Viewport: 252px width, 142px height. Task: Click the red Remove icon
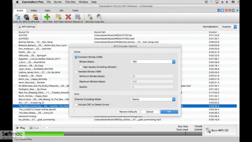tap(68, 18)
